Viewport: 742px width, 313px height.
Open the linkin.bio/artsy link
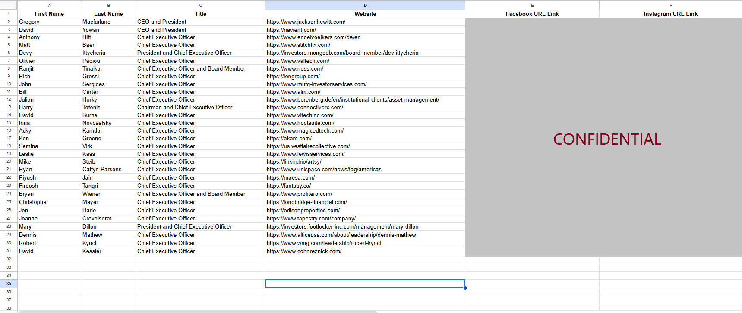tap(294, 161)
